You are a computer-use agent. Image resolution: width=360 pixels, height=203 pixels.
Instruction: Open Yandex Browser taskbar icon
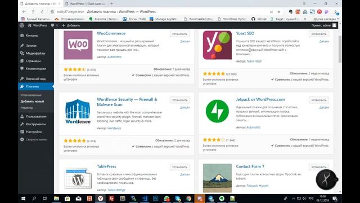point(101,198)
